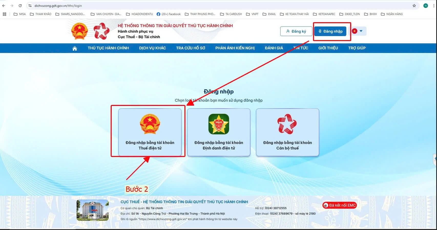Open PHẢN ÁNH KIẾN NGHỊ menu
Image resolution: width=437 pixels, height=230 pixels.
tap(235, 48)
